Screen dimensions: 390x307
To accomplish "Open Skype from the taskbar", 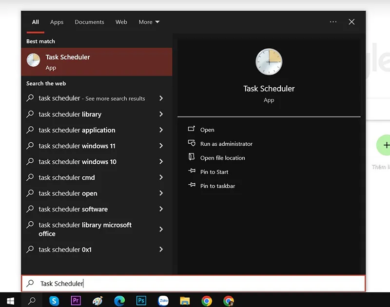I will [x=54, y=301].
